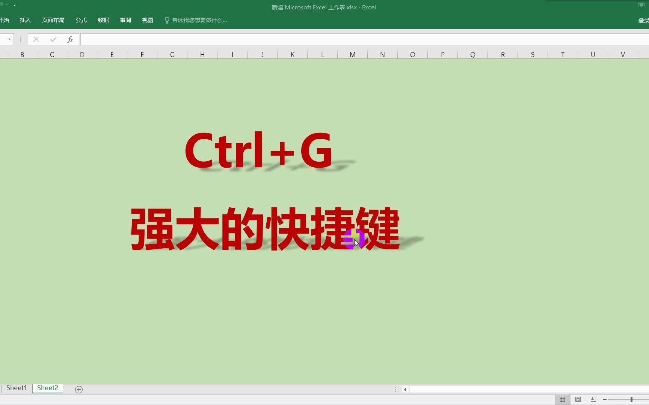Click the Zoom Out minus in status bar
The height and width of the screenshot is (405, 649).
pos(605,399)
